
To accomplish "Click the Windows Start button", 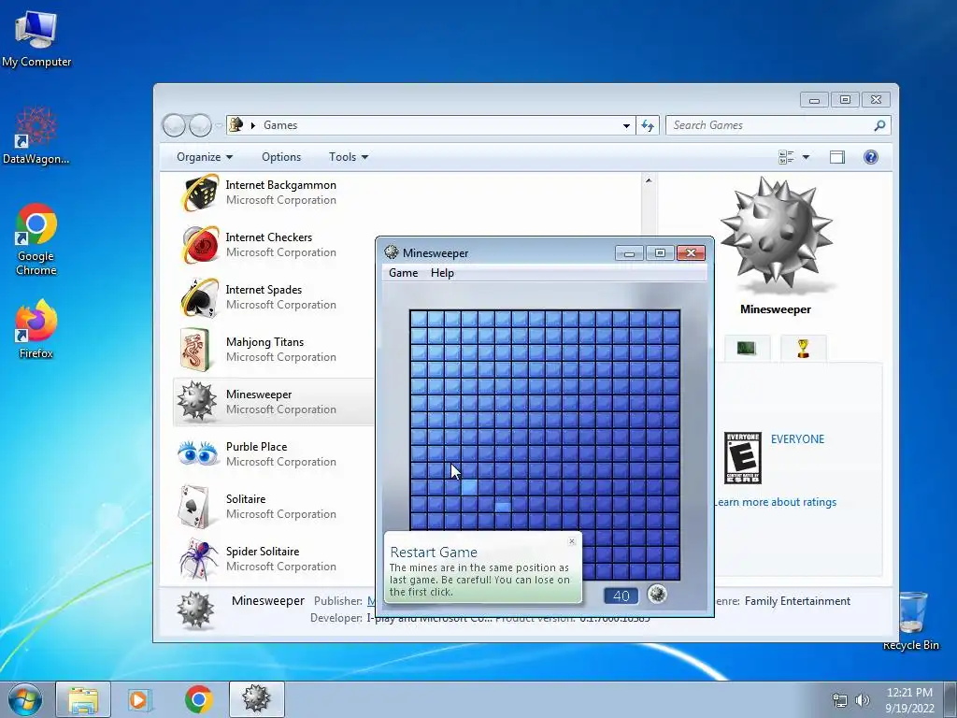I will tap(24, 699).
